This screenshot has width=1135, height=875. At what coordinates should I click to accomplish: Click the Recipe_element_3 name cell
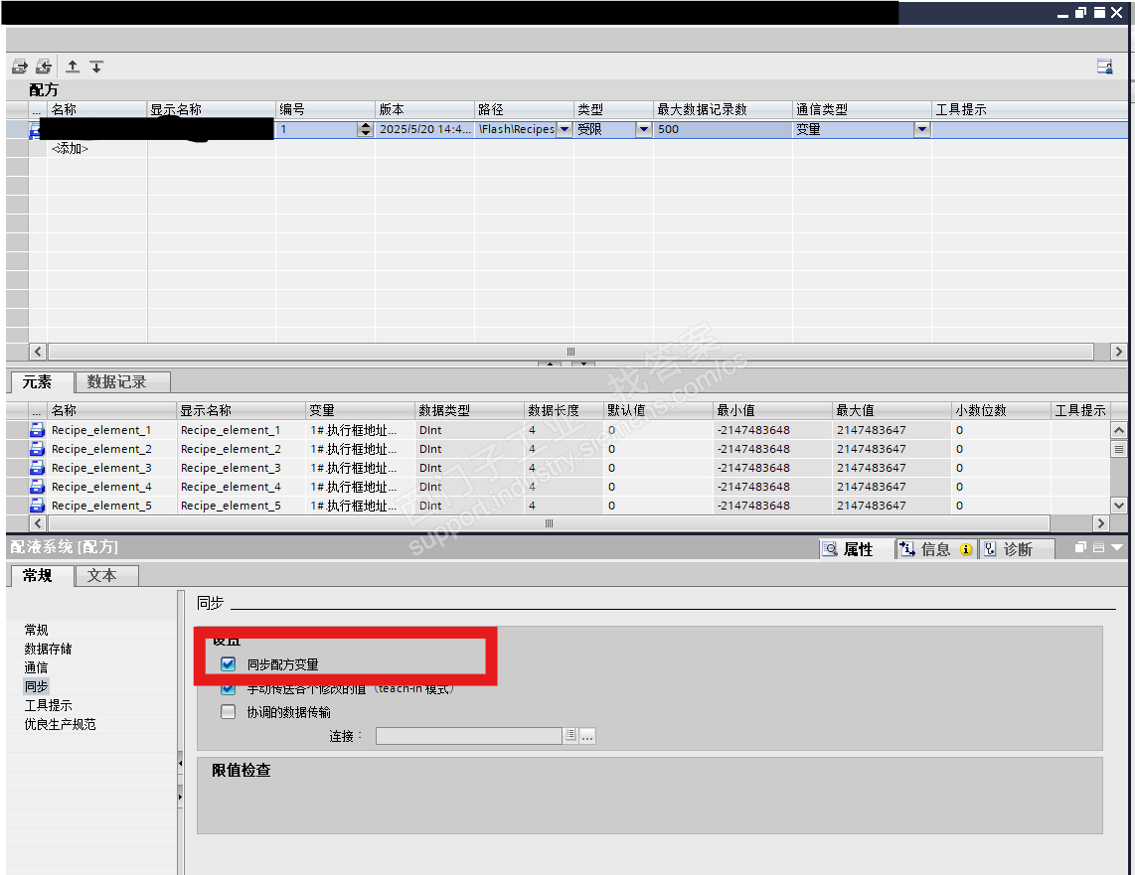[112, 467]
